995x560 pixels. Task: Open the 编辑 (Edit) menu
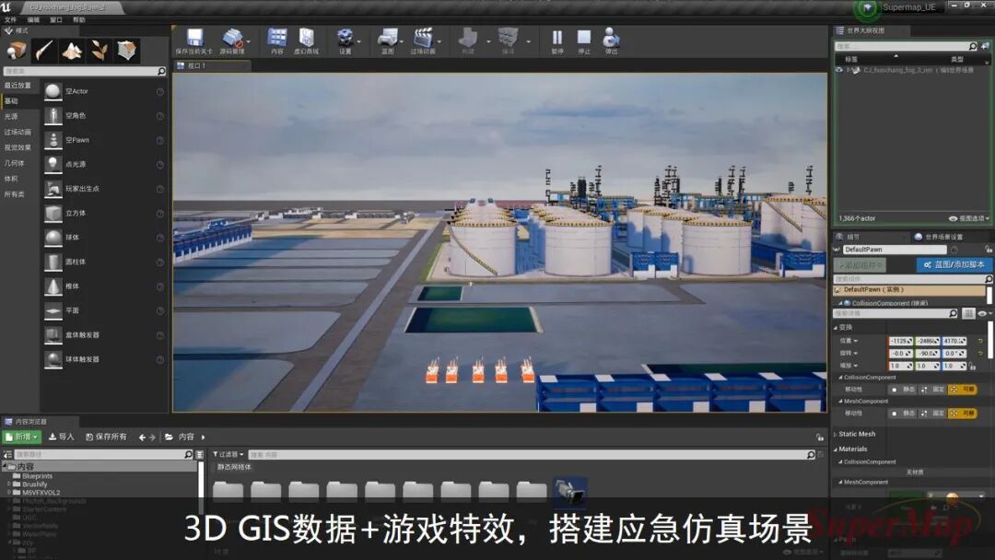pyautogui.click(x=33, y=19)
